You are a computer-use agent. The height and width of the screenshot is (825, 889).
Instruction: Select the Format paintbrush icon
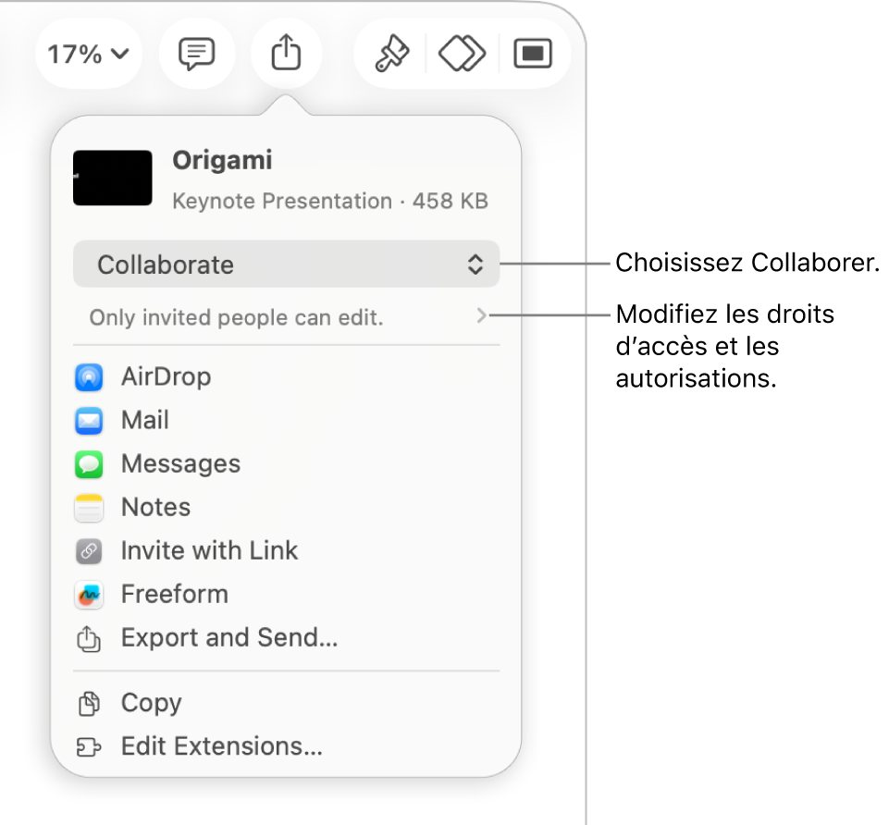391,53
